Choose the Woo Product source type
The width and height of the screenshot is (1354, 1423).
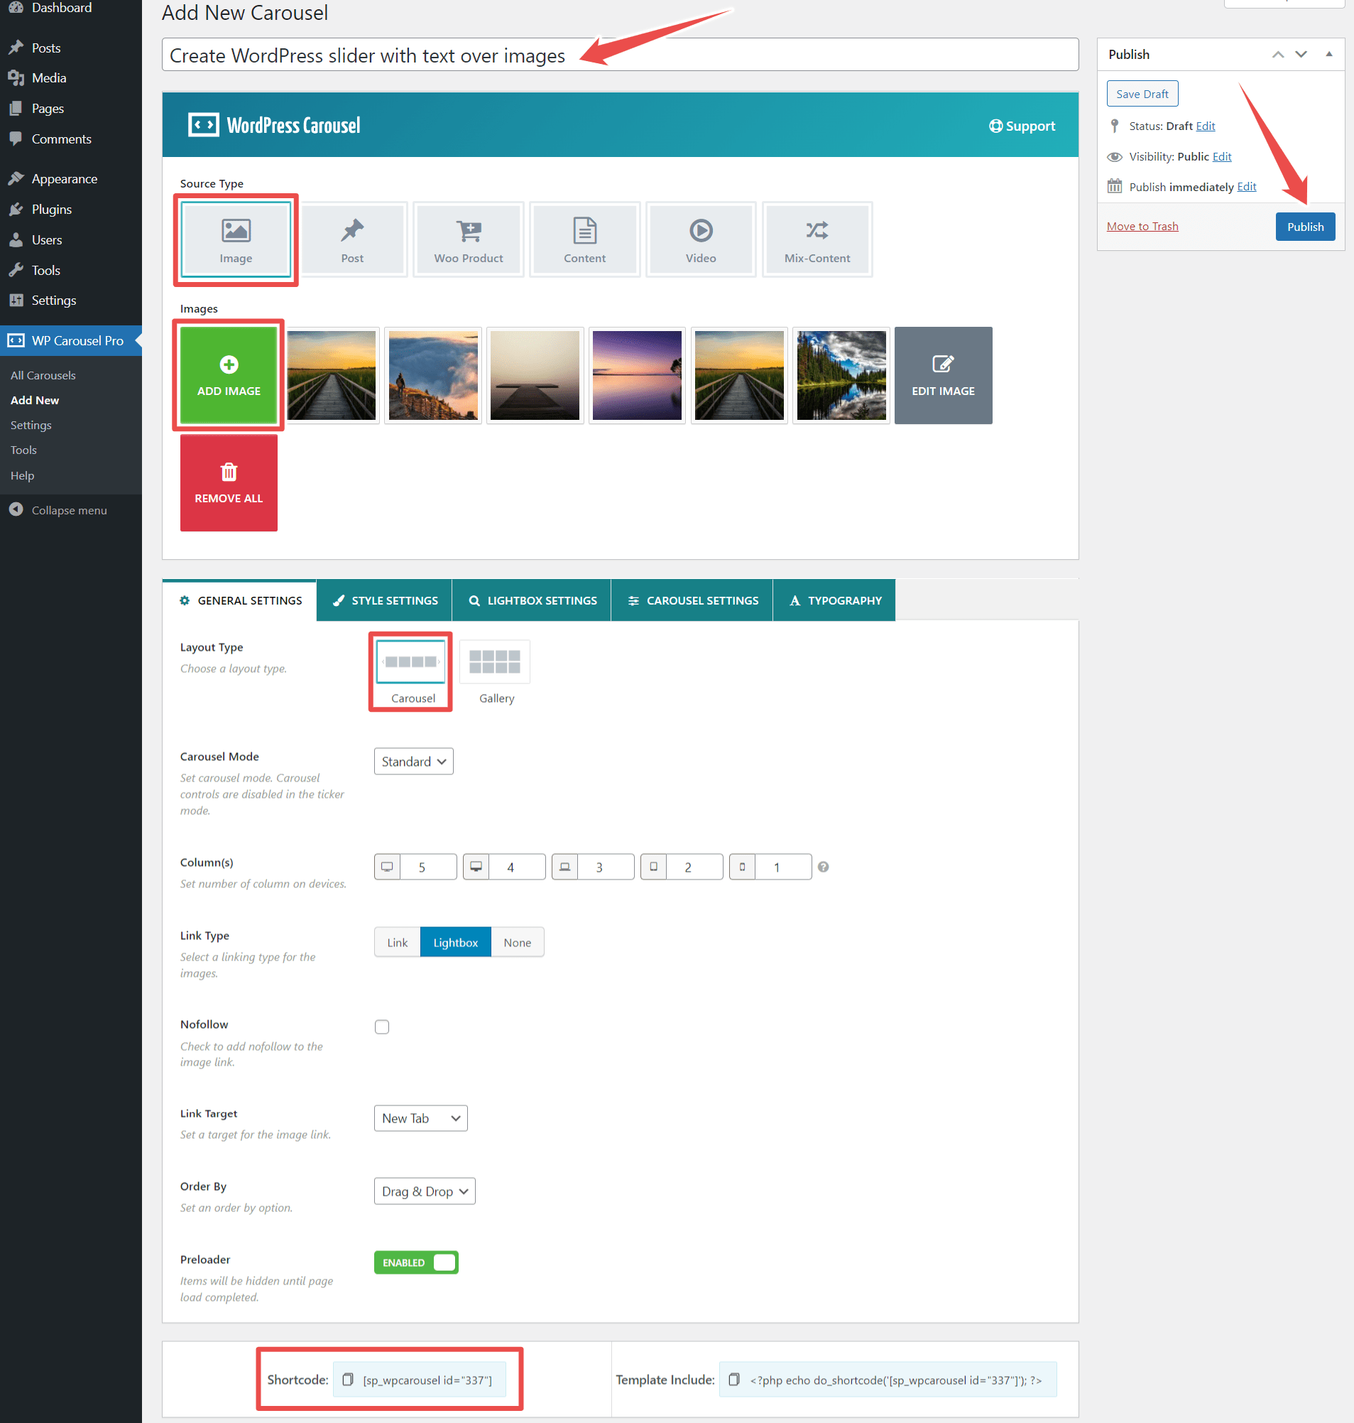[x=468, y=239]
